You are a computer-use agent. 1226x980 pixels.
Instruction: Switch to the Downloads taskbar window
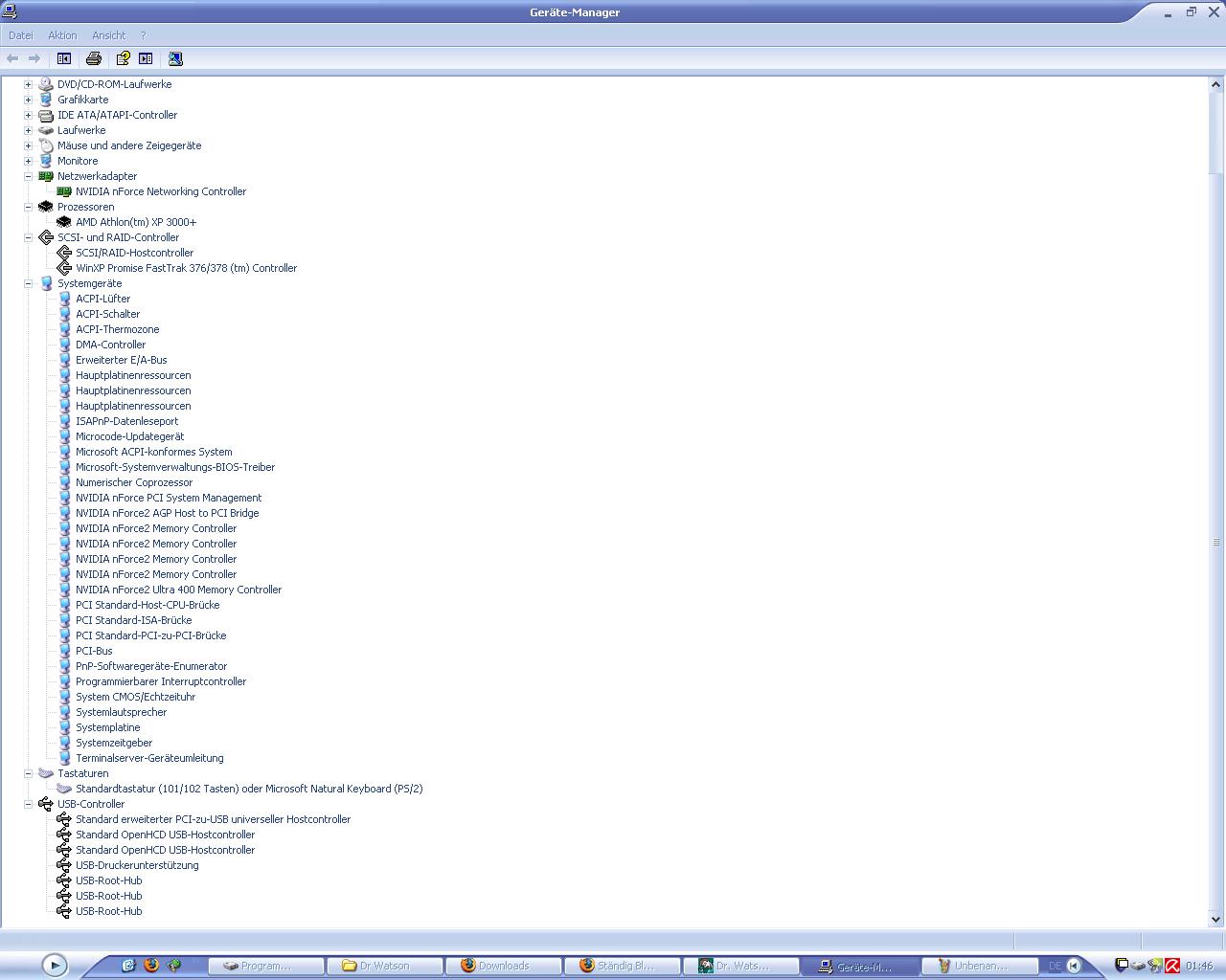point(503,966)
